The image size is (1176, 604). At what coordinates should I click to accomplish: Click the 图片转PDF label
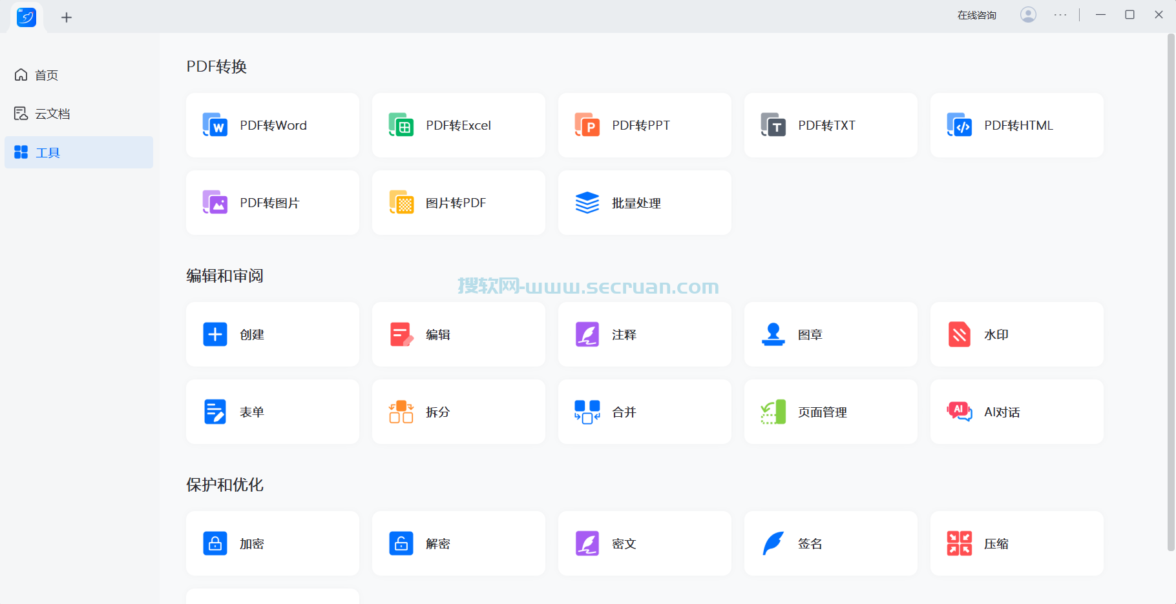[x=456, y=203]
